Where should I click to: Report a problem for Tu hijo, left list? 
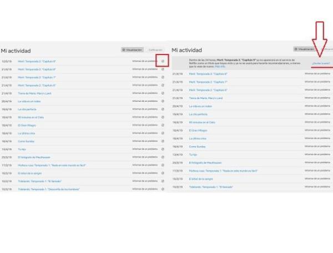point(145,149)
